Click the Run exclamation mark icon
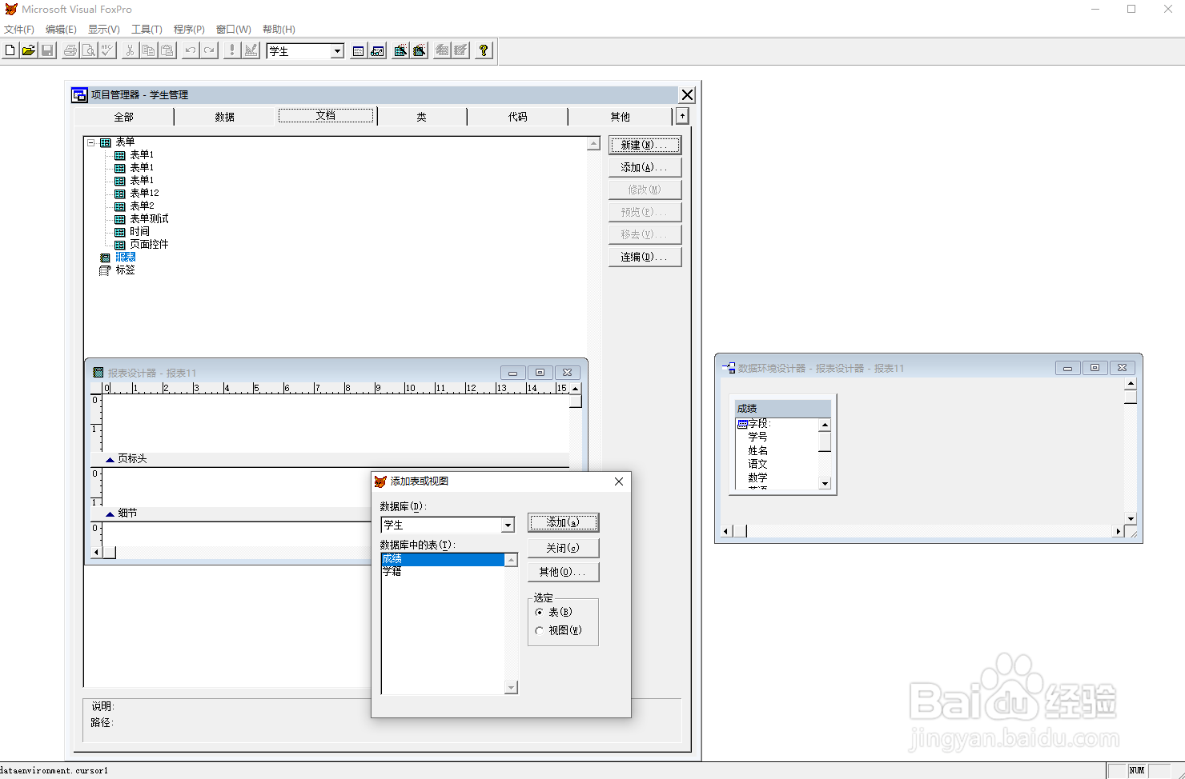 pyautogui.click(x=232, y=50)
